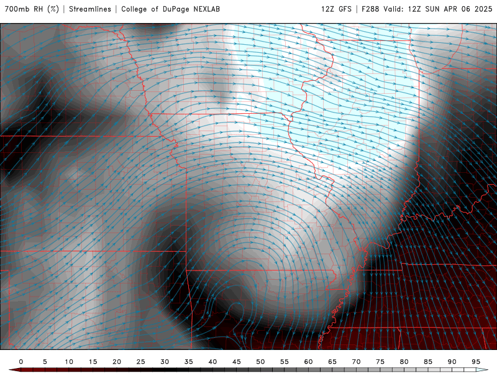The image size is (497, 373).
Task: Select the 'Streamlines' label in the header
Action: tap(90, 9)
